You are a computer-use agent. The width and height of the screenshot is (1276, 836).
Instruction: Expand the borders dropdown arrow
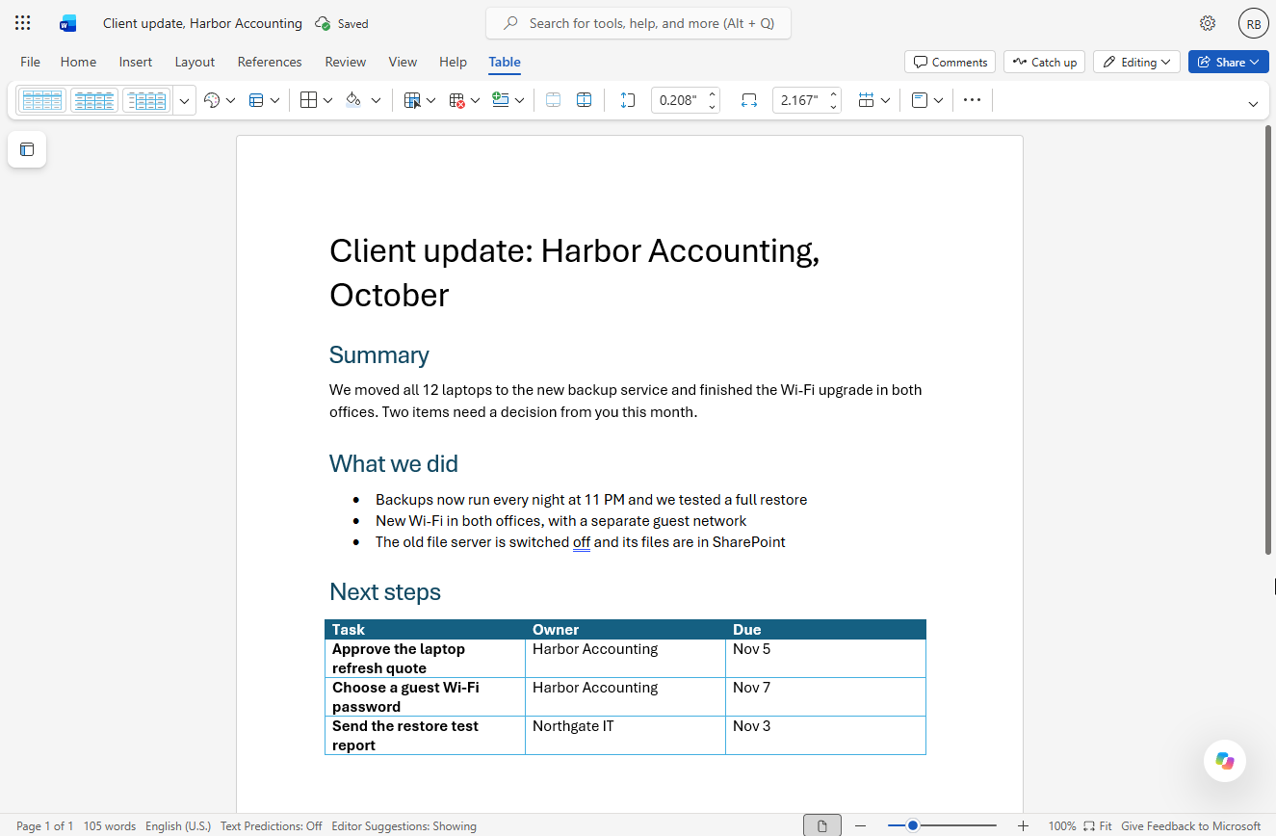(x=327, y=100)
